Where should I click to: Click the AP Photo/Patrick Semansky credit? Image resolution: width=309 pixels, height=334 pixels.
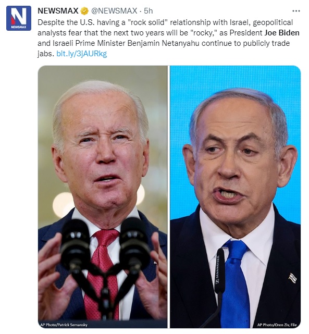pyautogui.click(x=64, y=325)
